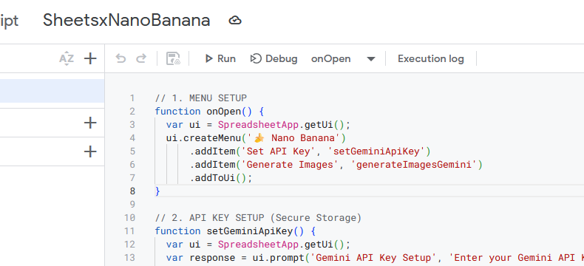Click line number 9 in the gutter

[132, 204]
